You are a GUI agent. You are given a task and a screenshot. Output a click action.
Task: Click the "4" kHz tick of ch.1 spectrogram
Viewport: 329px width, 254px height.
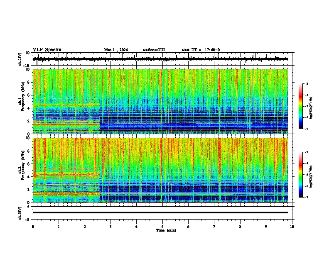click(x=29, y=108)
